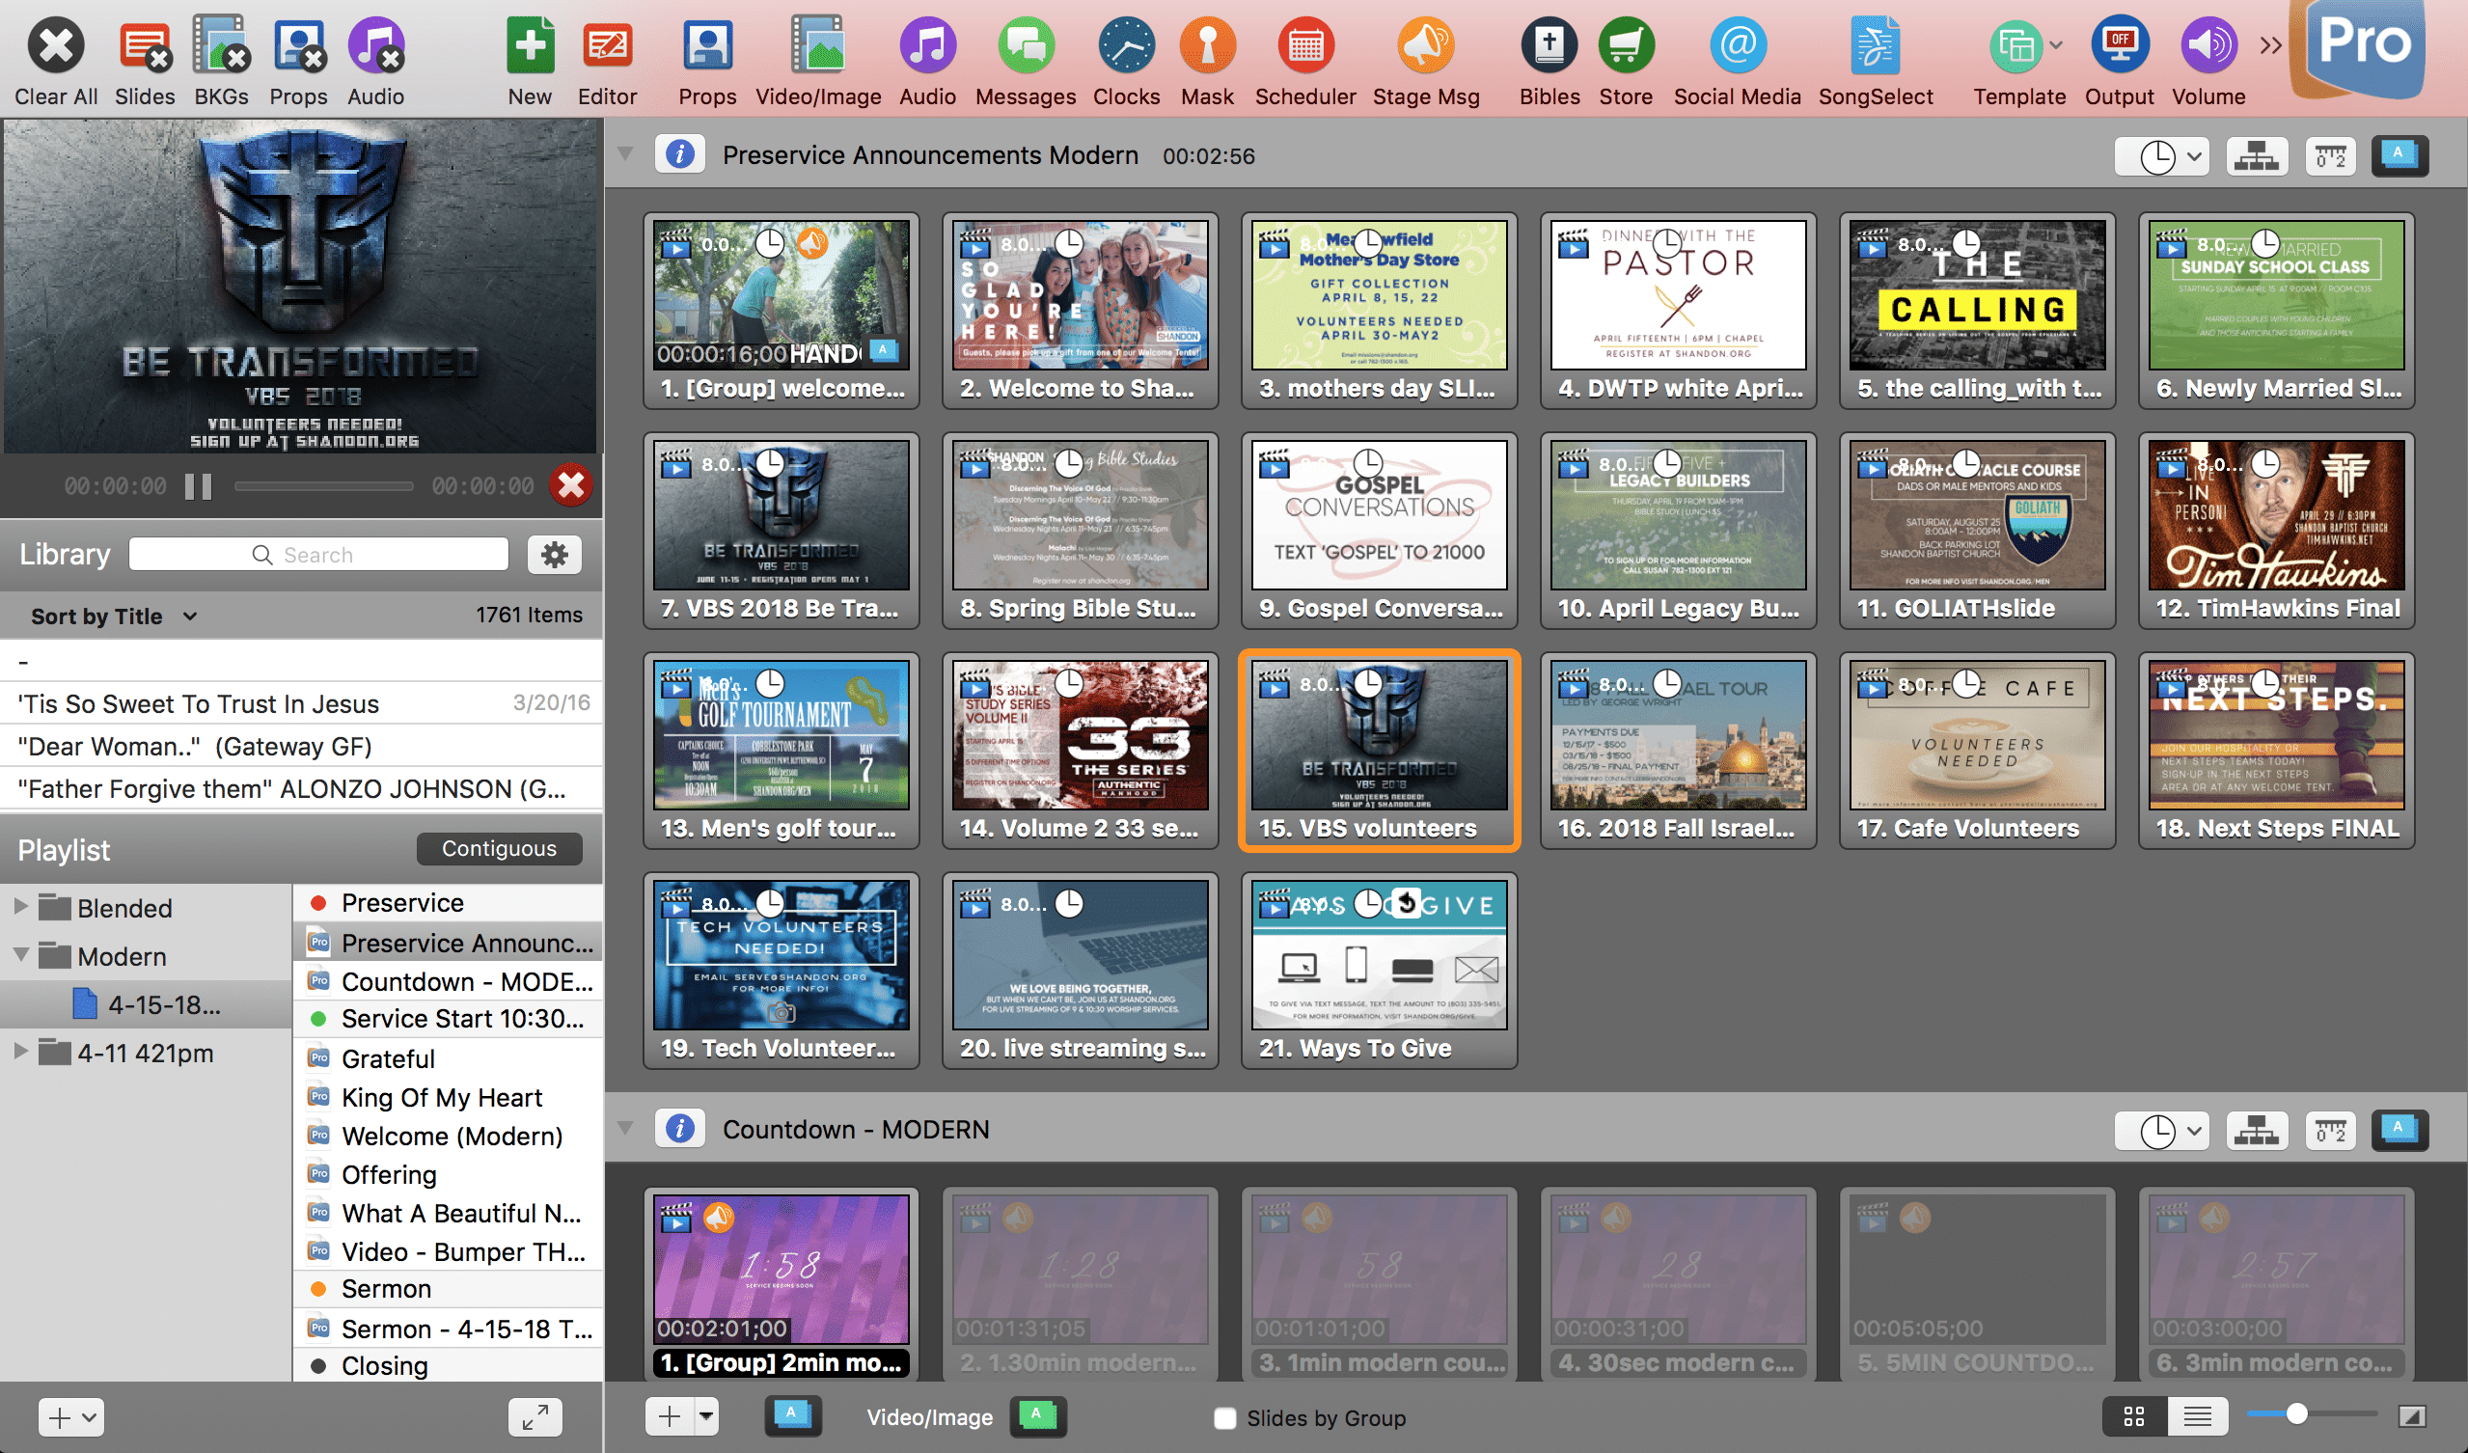Show more toolbar items chevron
This screenshot has height=1453, width=2468.
click(x=2270, y=45)
